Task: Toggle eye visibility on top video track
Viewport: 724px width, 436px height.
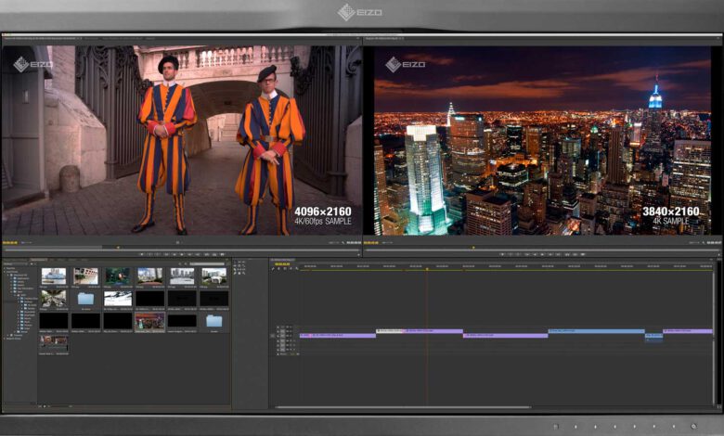Action: pyautogui.click(x=279, y=327)
